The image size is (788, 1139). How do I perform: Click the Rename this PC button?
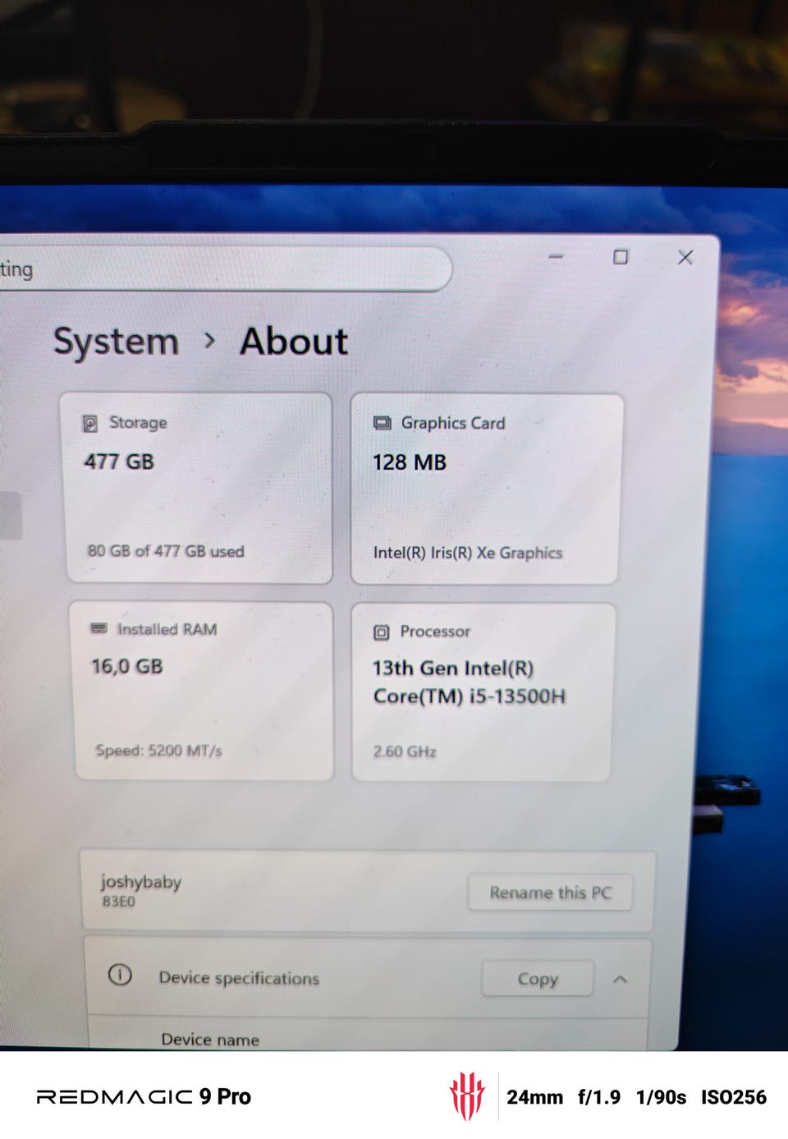point(550,893)
